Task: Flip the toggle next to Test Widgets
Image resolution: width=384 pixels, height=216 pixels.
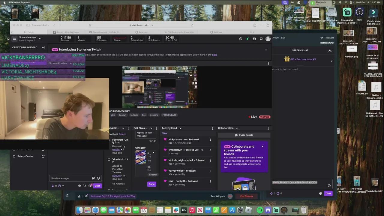Action: click(230, 196)
